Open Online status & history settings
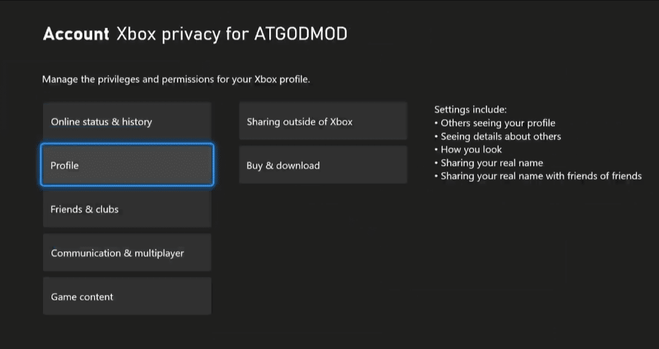 click(127, 121)
